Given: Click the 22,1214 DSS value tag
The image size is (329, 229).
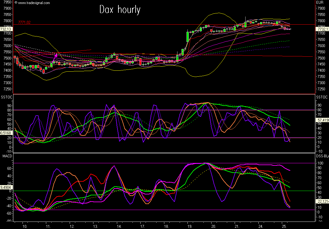Looking at the screenshot, I should click(322, 202).
